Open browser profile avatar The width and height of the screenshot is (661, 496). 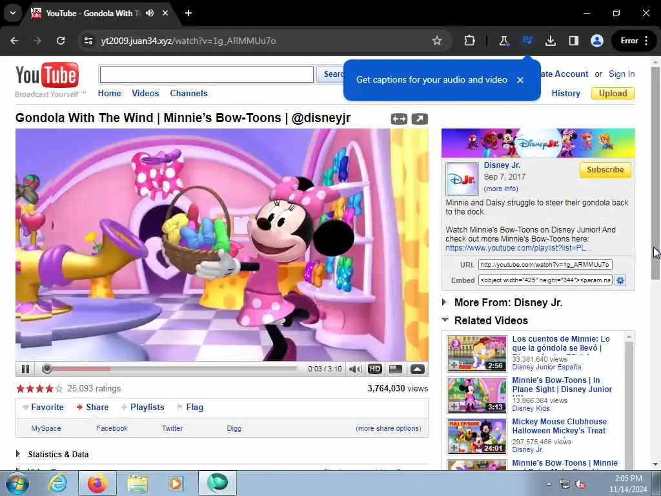pyautogui.click(x=597, y=41)
